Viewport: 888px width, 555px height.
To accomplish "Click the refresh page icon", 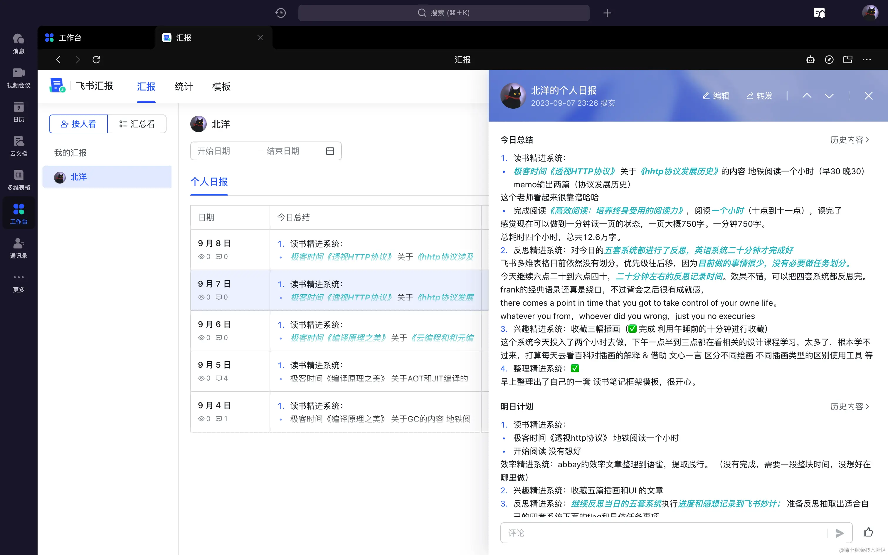I will coord(97,59).
